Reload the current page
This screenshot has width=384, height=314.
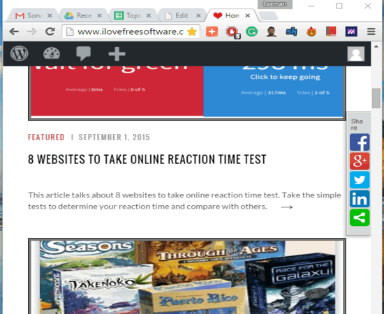(50, 31)
